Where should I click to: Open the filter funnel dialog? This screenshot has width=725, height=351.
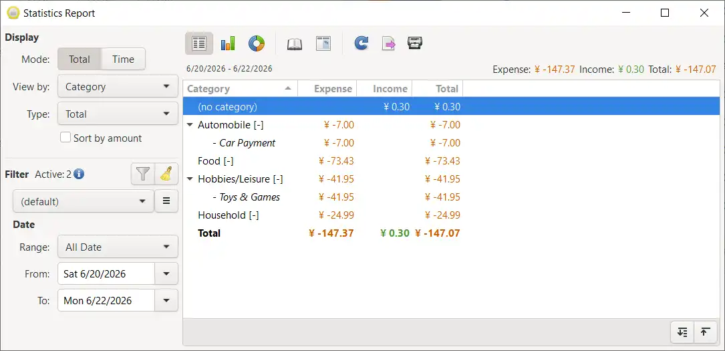coord(143,174)
